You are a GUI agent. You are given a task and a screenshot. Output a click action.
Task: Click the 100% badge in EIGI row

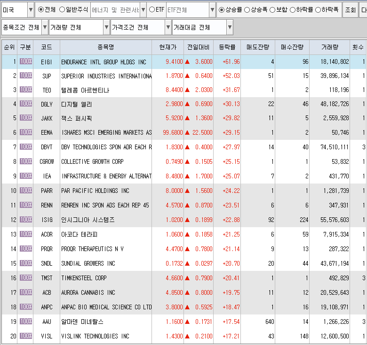pyautogui.click(x=26, y=61)
